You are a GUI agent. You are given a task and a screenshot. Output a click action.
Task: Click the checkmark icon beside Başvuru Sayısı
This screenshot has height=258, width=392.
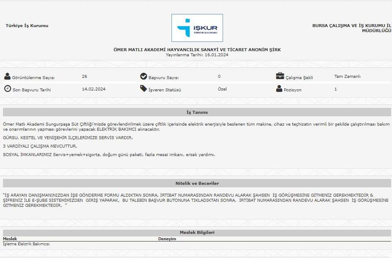(x=144, y=77)
